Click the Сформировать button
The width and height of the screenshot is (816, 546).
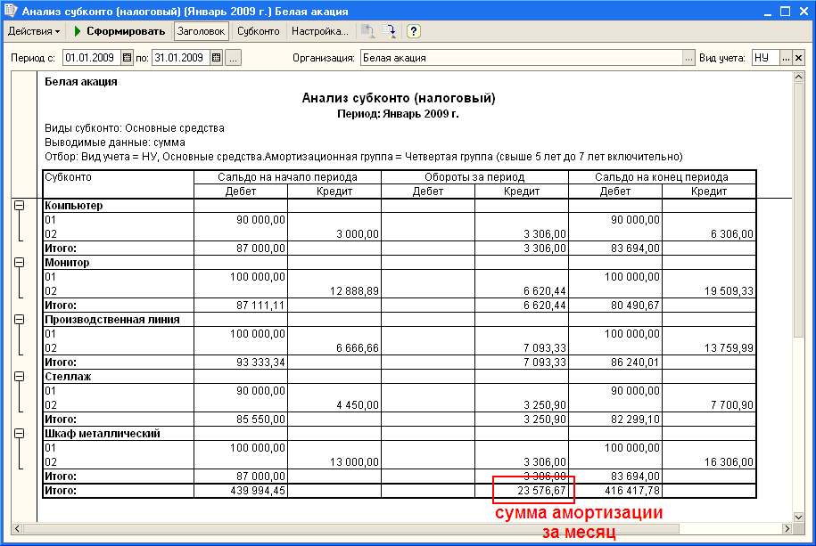[x=120, y=31]
